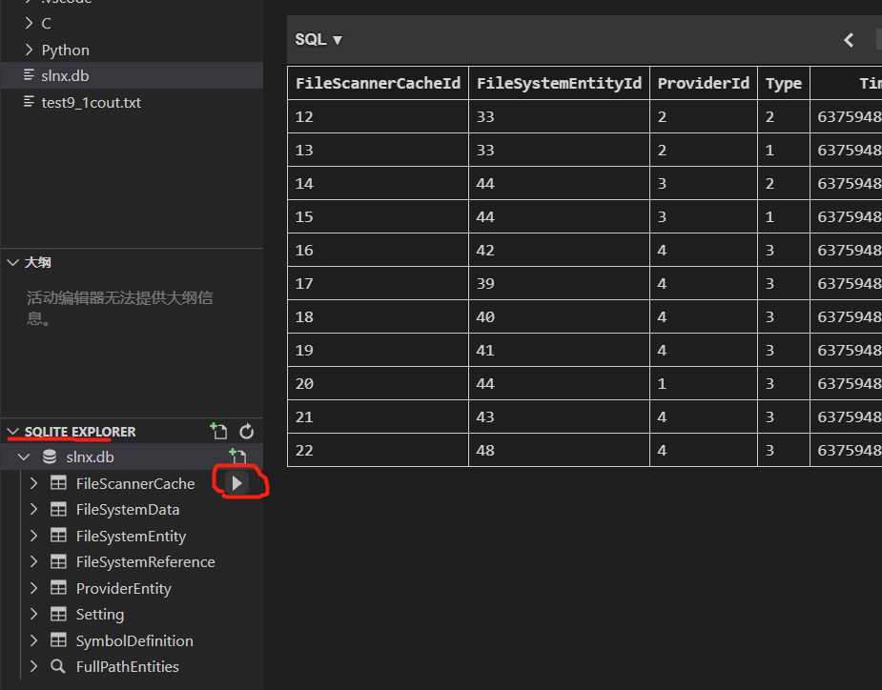Expand the FileScannerCache table columns
The image size is (882, 690).
(x=33, y=483)
